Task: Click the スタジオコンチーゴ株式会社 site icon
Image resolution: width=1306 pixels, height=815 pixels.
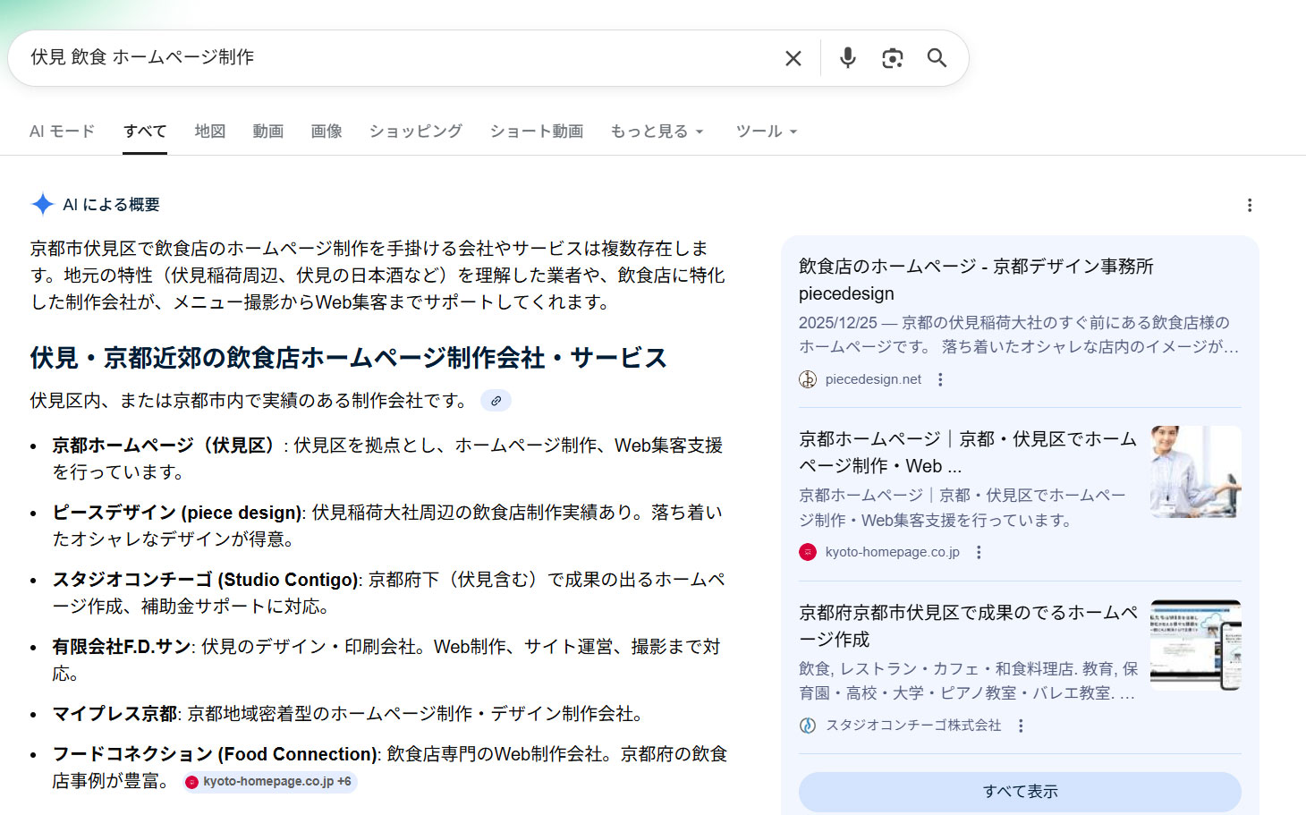Action: tap(807, 726)
